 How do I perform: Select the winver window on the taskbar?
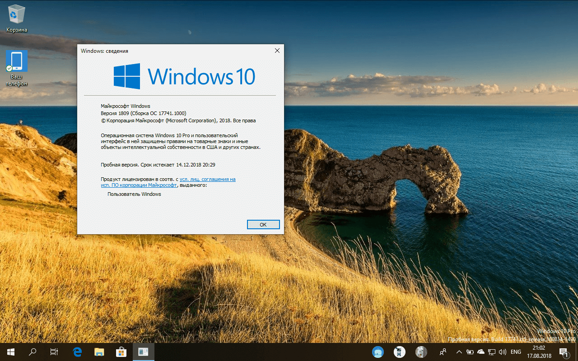pos(143,352)
